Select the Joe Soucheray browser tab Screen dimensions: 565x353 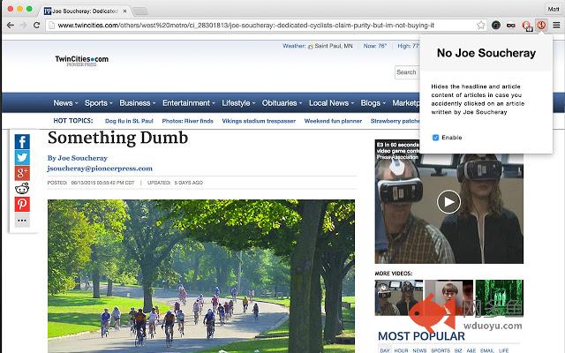click(x=85, y=11)
